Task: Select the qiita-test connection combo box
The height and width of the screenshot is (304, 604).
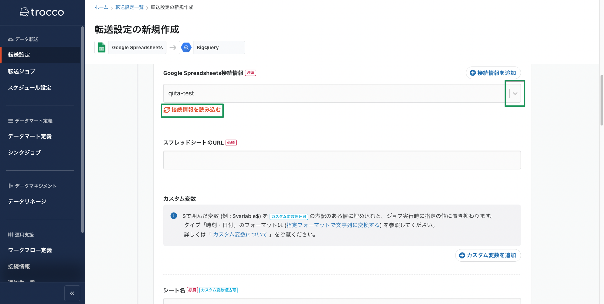Action: [342, 93]
